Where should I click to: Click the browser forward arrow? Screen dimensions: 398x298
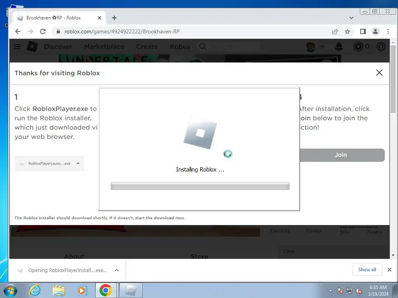pos(30,31)
